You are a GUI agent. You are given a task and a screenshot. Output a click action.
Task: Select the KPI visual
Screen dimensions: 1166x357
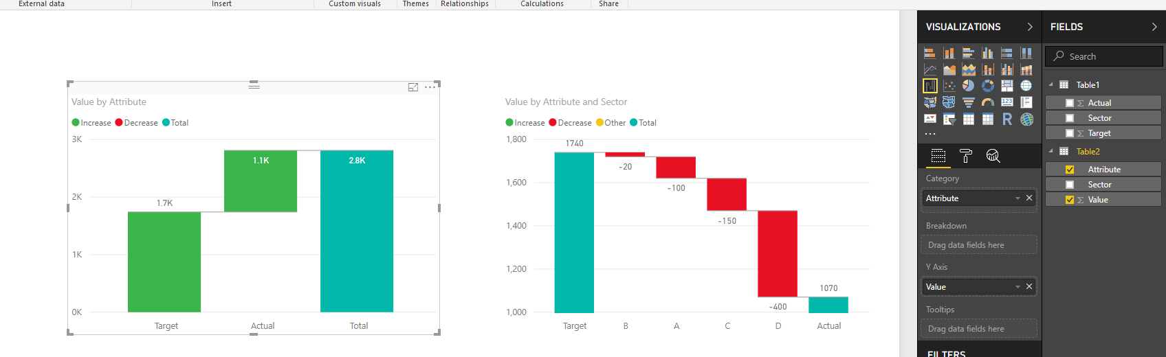(x=929, y=119)
